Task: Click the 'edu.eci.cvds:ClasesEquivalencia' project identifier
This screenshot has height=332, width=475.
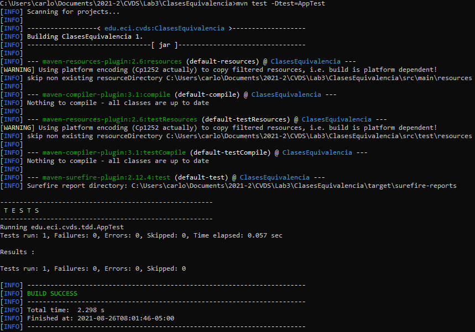Action: tap(164, 28)
